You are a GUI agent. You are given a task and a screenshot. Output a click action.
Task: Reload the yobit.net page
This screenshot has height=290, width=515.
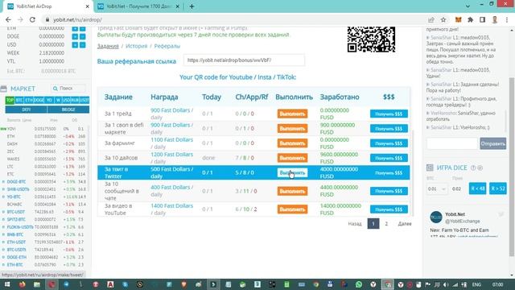32,19
